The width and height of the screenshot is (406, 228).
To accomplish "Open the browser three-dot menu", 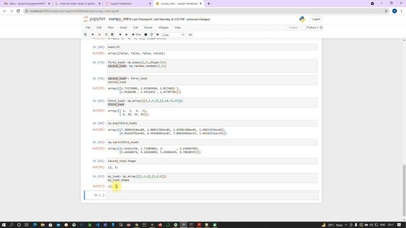I will point(402,11).
